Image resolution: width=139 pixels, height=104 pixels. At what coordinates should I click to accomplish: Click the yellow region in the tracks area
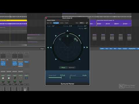[13, 21]
